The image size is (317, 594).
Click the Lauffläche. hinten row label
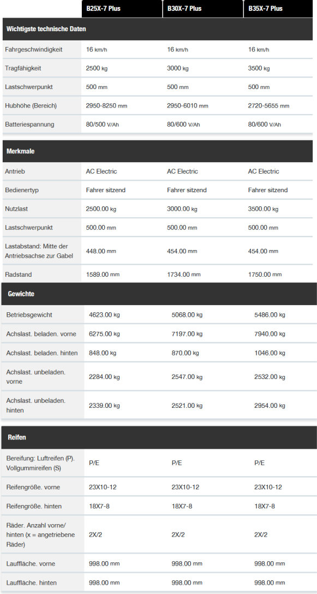pos(31,583)
